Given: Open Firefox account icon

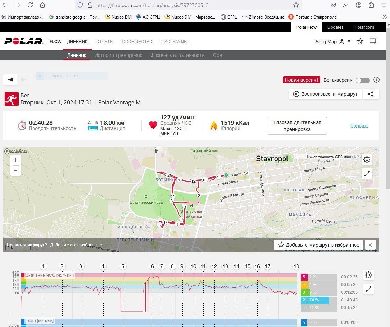Looking at the screenshot, I should [x=359, y=5].
